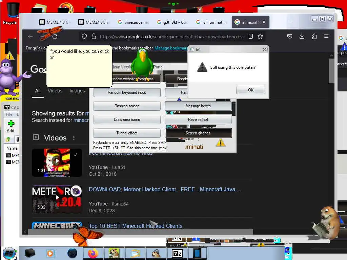Open the MINECRAFT logo video thumbnail
Screen dimensions: 347x260
click(x=57, y=225)
